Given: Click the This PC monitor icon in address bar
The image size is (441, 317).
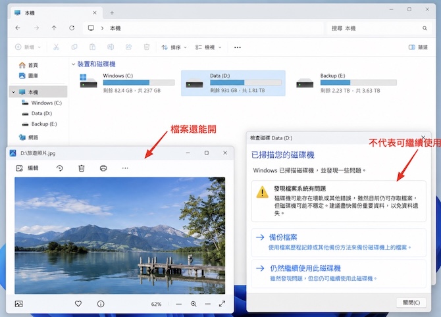Looking at the screenshot, I should [91, 28].
